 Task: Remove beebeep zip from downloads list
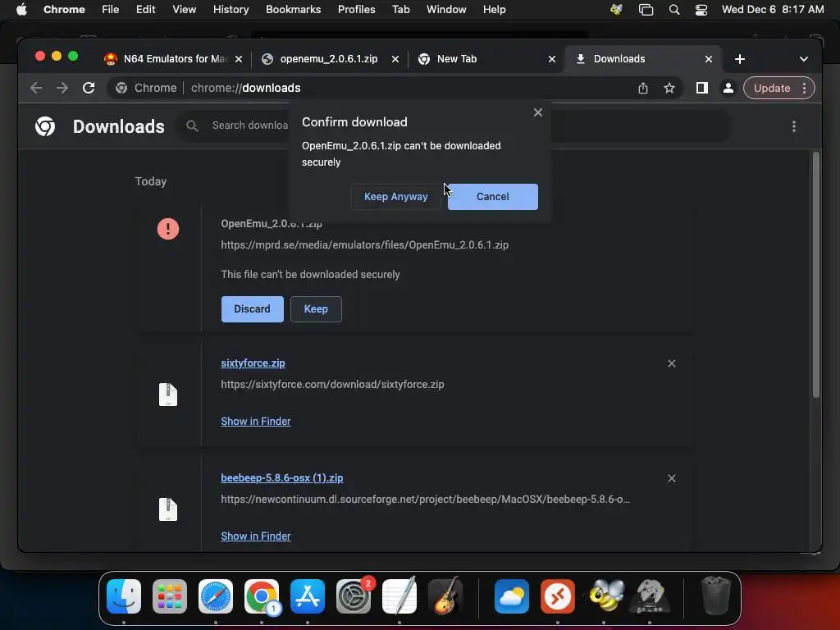click(x=671, y=478)
